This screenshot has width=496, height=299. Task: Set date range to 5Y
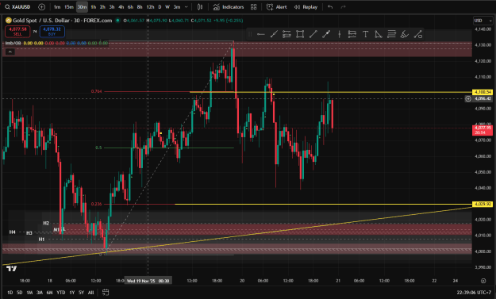(x=81, y=293)
